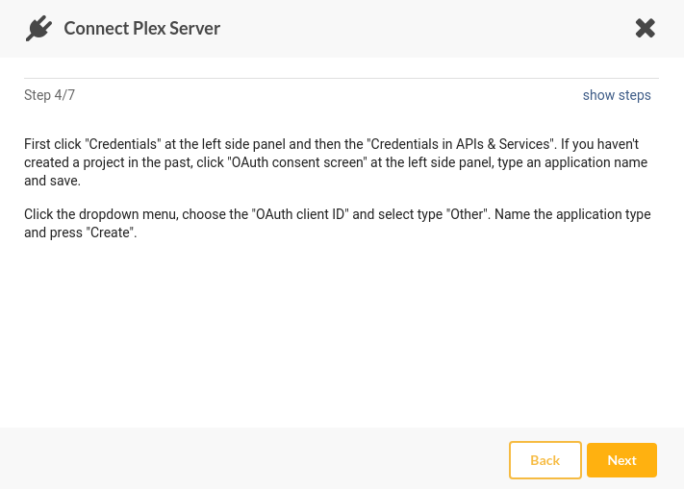Advance to the next step with Next
This screenshot has height=489, width=684.
point(621,460)
